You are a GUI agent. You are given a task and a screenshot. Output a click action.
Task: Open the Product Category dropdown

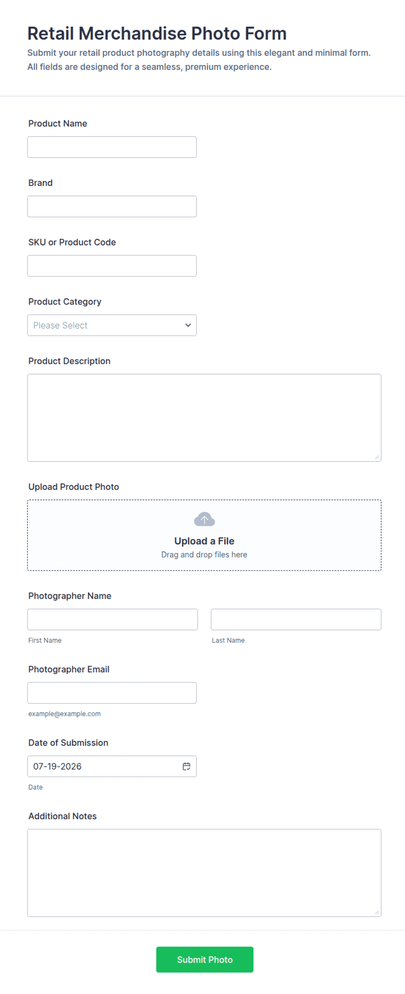pyautogui.click(x=112, y=325)
